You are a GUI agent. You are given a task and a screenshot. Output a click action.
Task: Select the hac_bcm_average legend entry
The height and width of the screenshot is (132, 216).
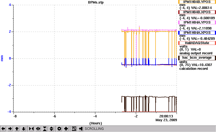pyautogui.click(x=197, y=58)
